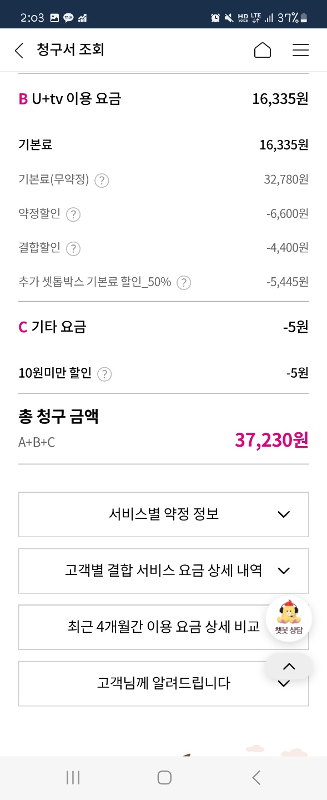Open the 챗봇 상담 chatbot icon

click(288, 618)
